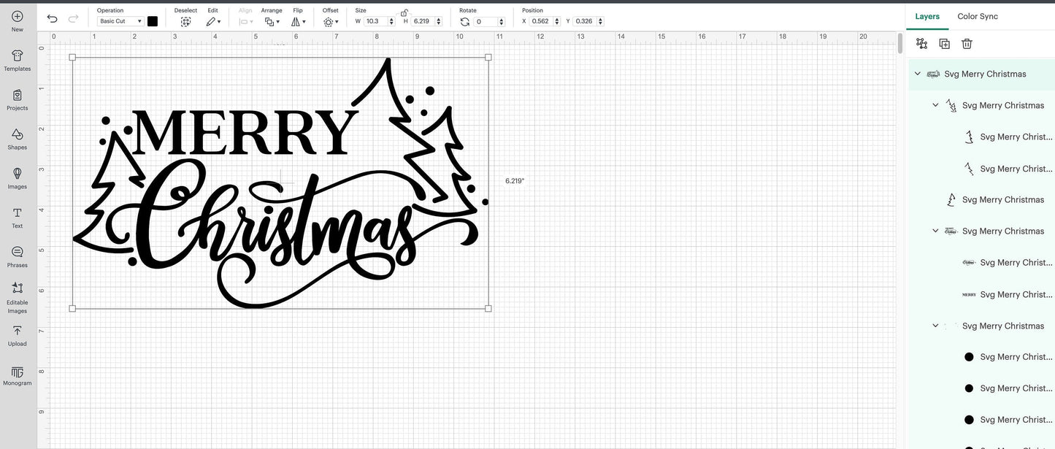This screenshot has height=449, width=1055.
Task: Open the Operation Basic Cut dropdown
Action: coord(120,21)
